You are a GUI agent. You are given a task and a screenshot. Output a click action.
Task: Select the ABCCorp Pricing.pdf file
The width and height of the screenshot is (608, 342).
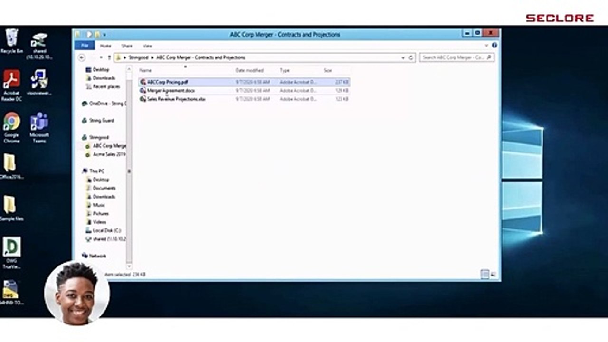point(245,82)
